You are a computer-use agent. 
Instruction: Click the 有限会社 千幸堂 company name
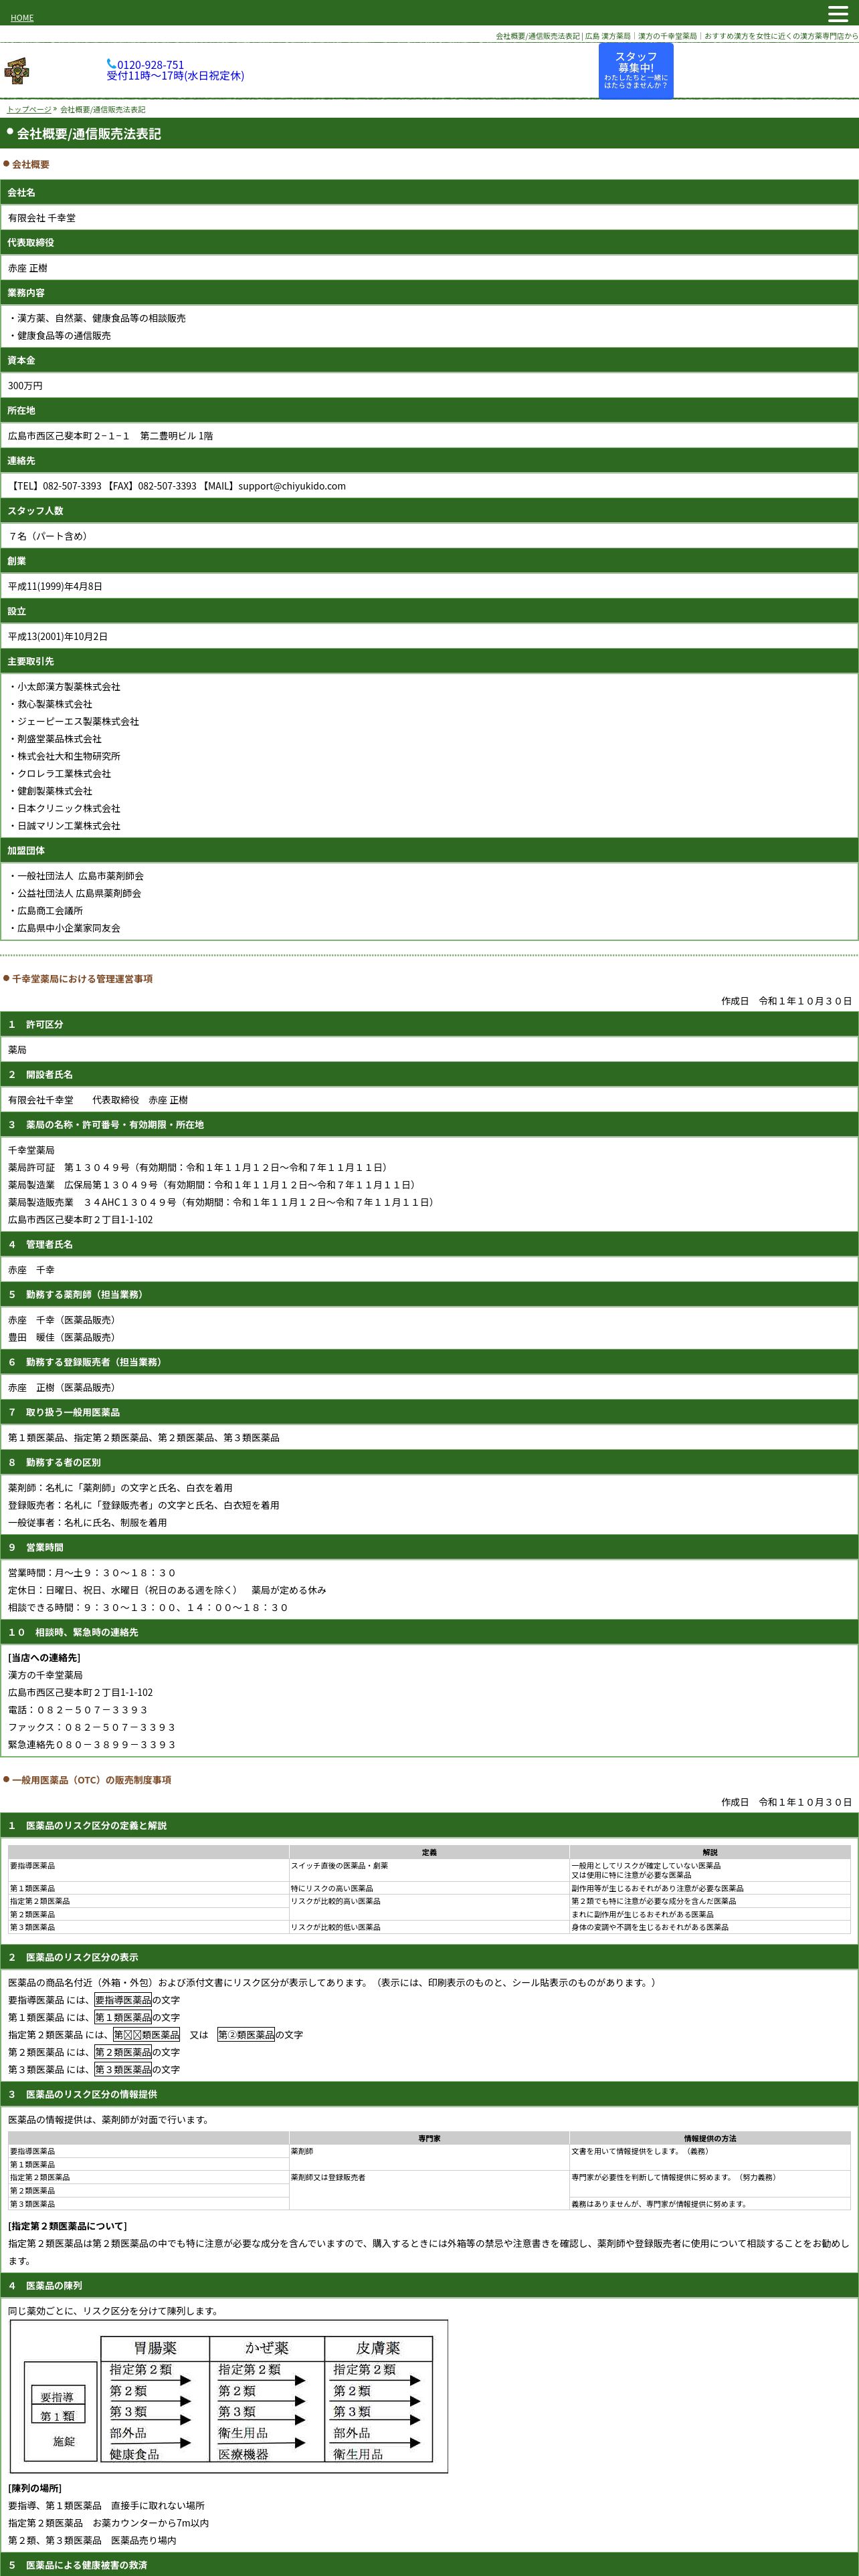[42, 218]
